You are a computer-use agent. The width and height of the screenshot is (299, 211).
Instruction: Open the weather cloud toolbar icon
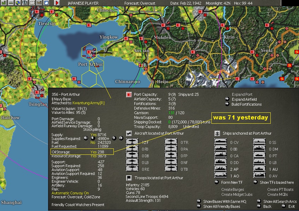(x=46, y=3)
